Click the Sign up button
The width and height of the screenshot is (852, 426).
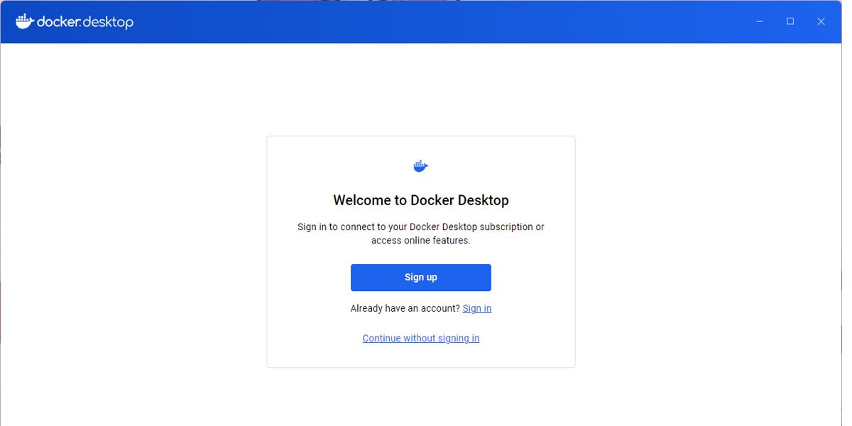click(x=420, y=277)
